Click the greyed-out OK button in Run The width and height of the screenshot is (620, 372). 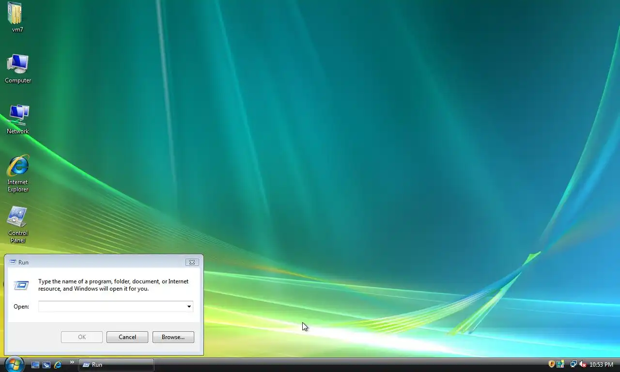click(82, 337)
